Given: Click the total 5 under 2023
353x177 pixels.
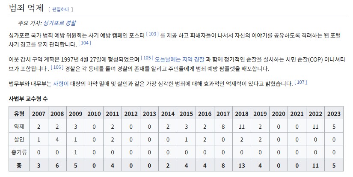Looking at the screenshot, I should [334, 165].
